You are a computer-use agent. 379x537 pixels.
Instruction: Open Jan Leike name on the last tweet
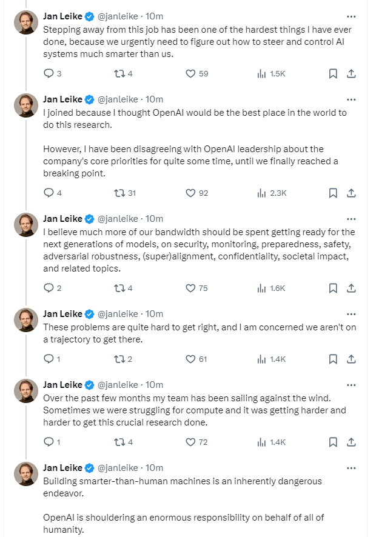[62, 467]
